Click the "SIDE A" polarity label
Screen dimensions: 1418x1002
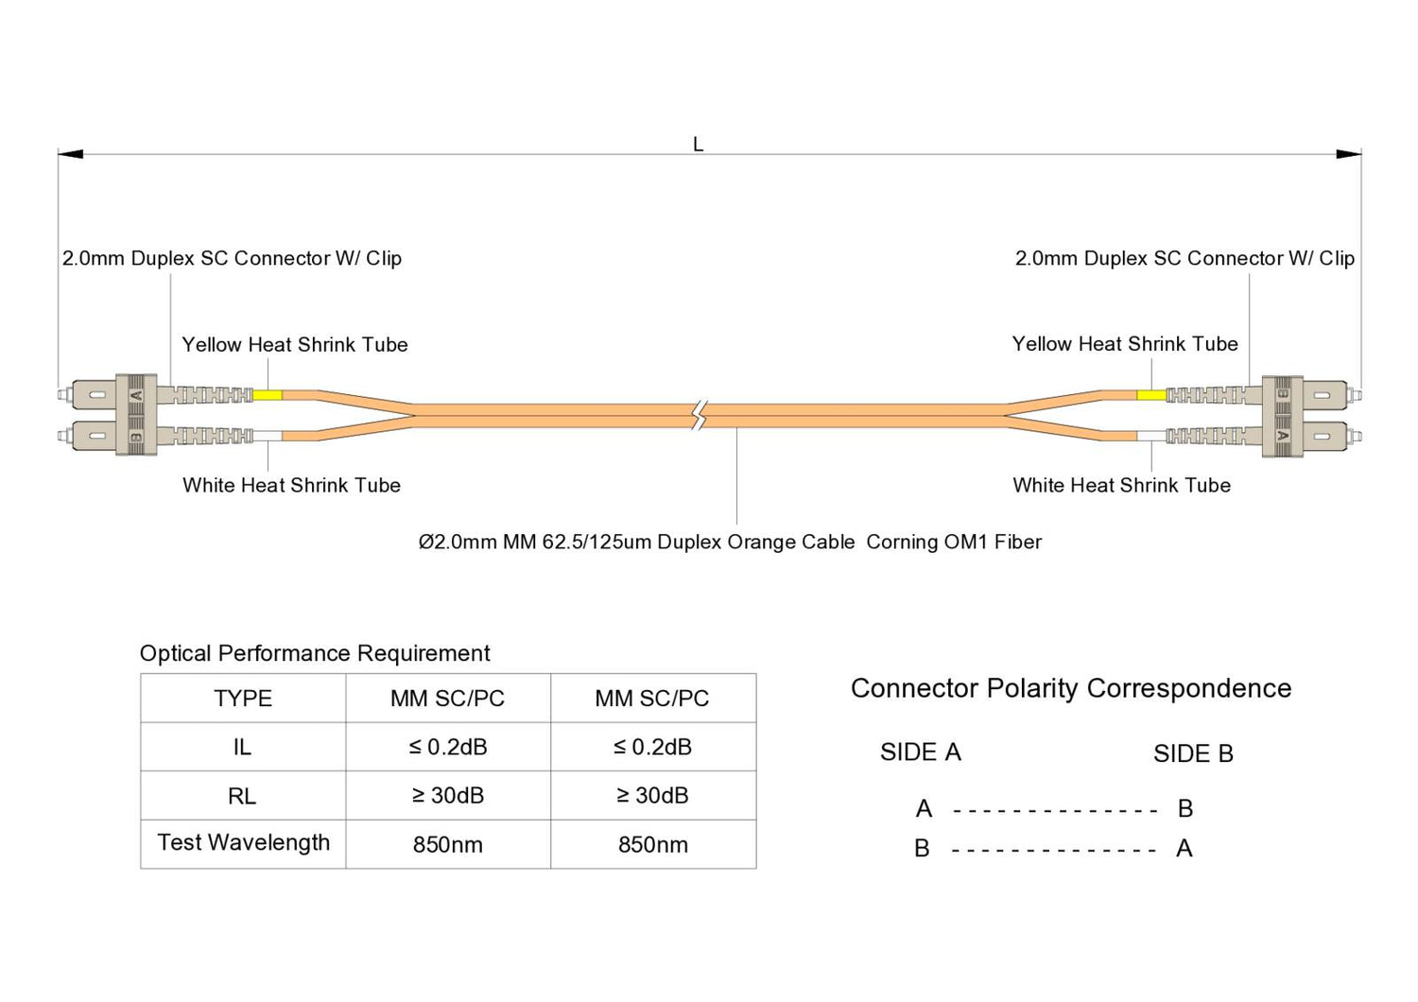[x=920, y=752]
